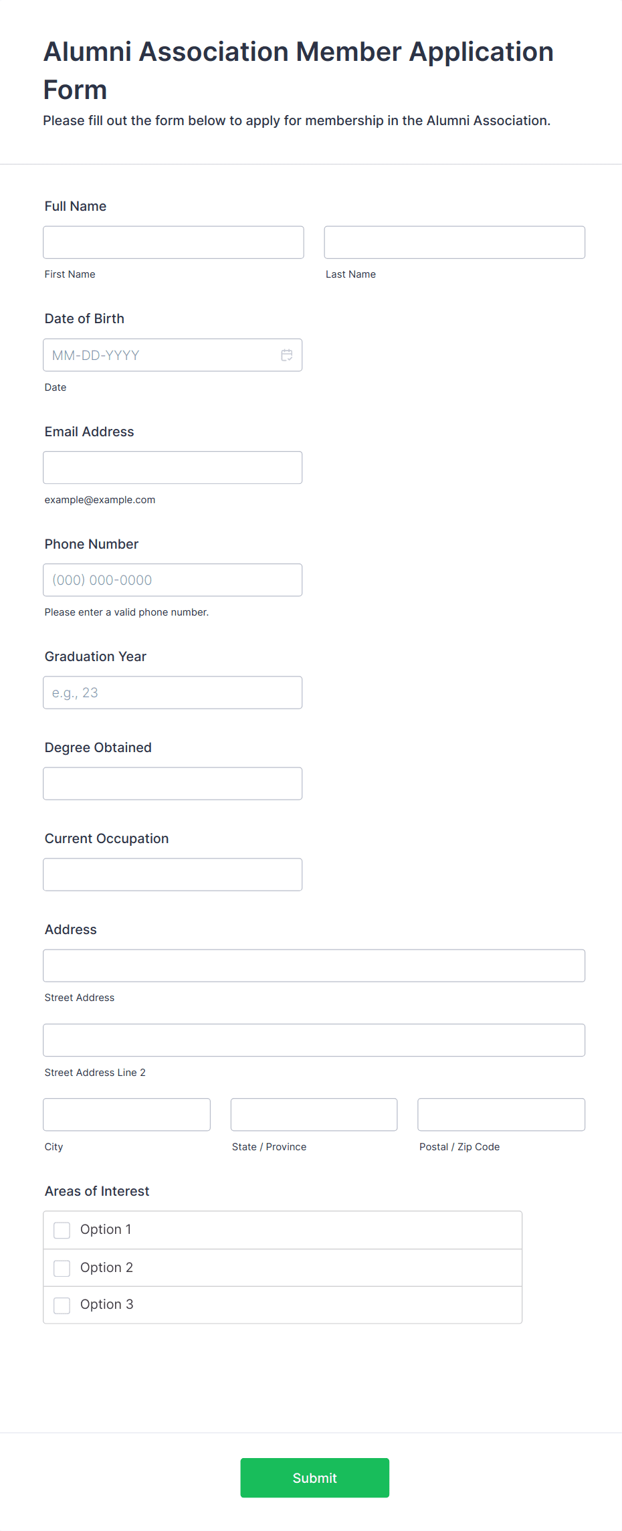622x1531 pixels.
Task: Focus the Street Address Line 2 field
Action: [314, 1040]
